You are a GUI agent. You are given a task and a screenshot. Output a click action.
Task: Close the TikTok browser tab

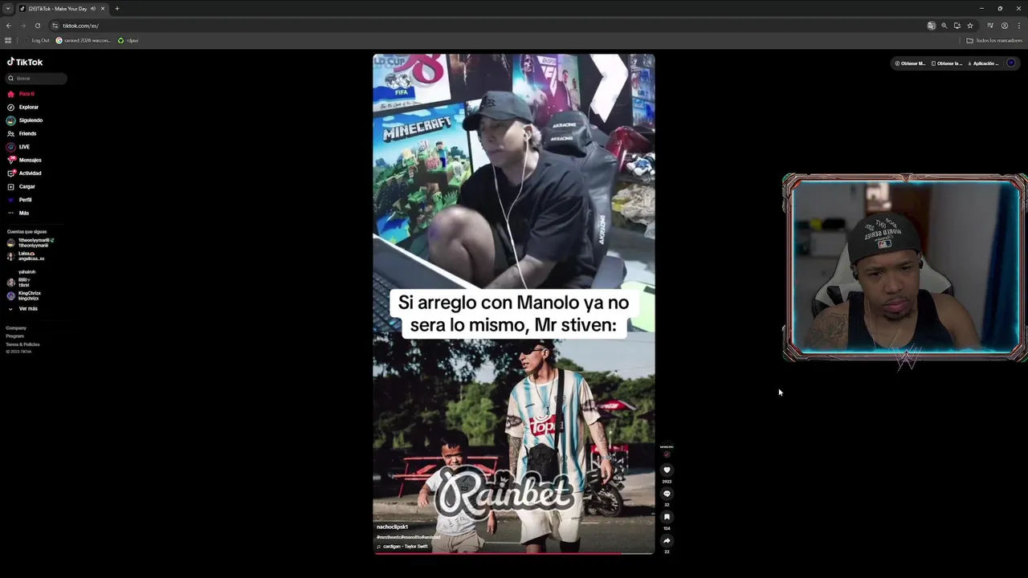pos(103,8)
